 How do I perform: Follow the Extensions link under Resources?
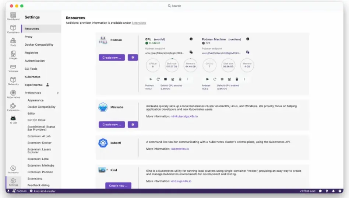[x=139, y=23]
